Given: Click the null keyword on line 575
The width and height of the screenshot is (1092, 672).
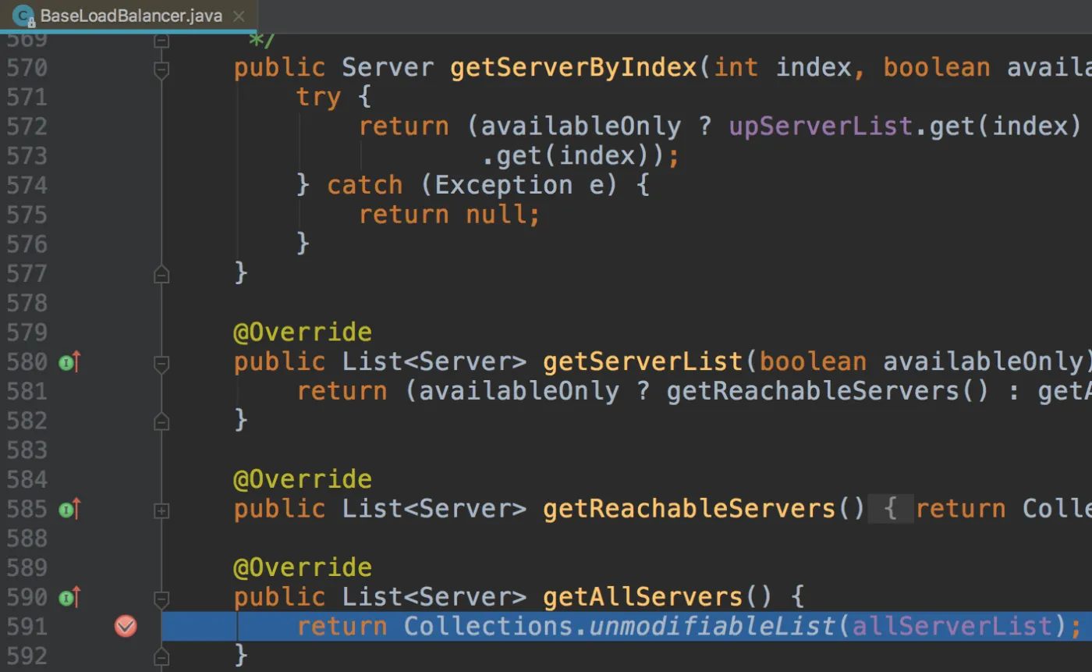Looking at the screenshot, I should point(495,215).
